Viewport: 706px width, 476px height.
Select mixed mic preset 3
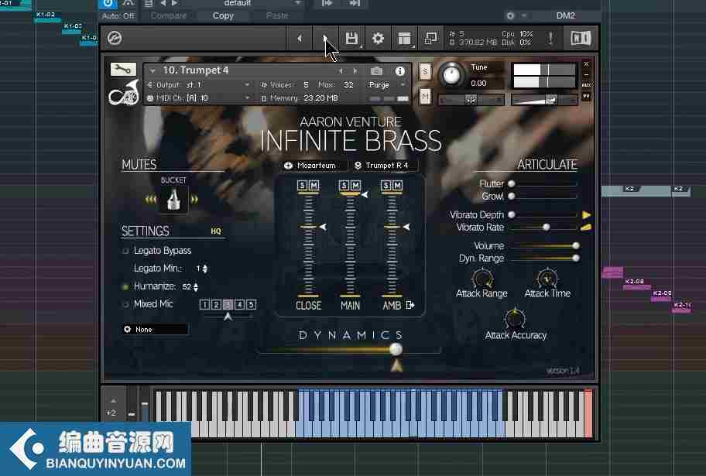[228, 305]
